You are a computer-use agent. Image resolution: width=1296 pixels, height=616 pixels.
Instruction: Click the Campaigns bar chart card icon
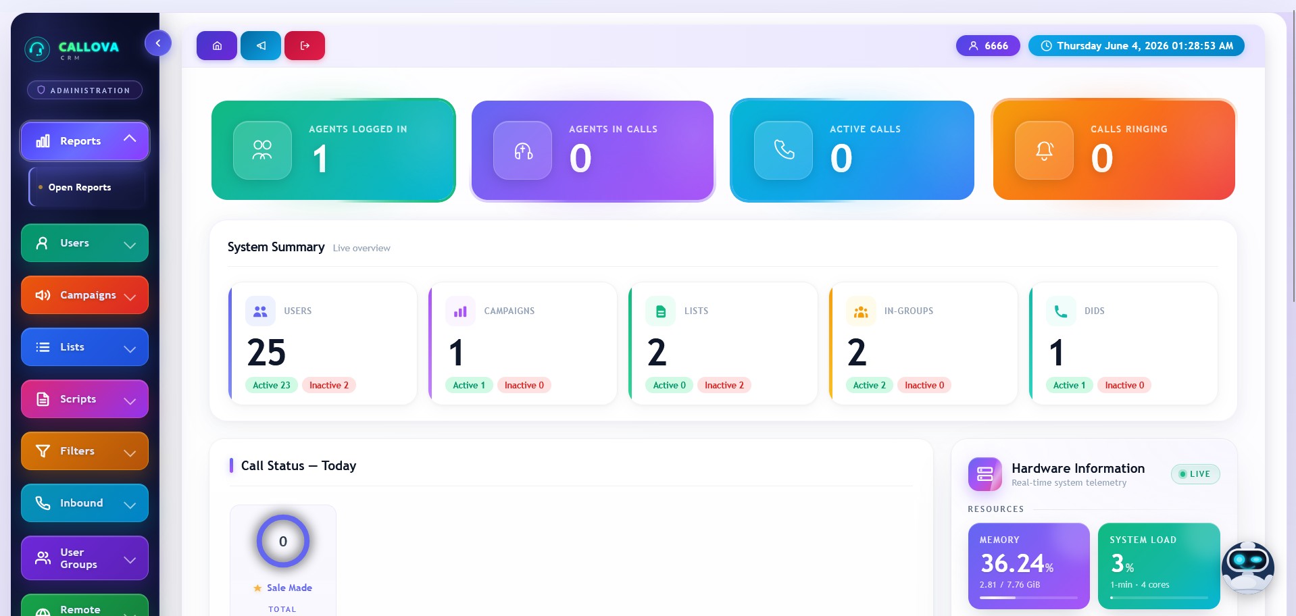tap(460, 311)
